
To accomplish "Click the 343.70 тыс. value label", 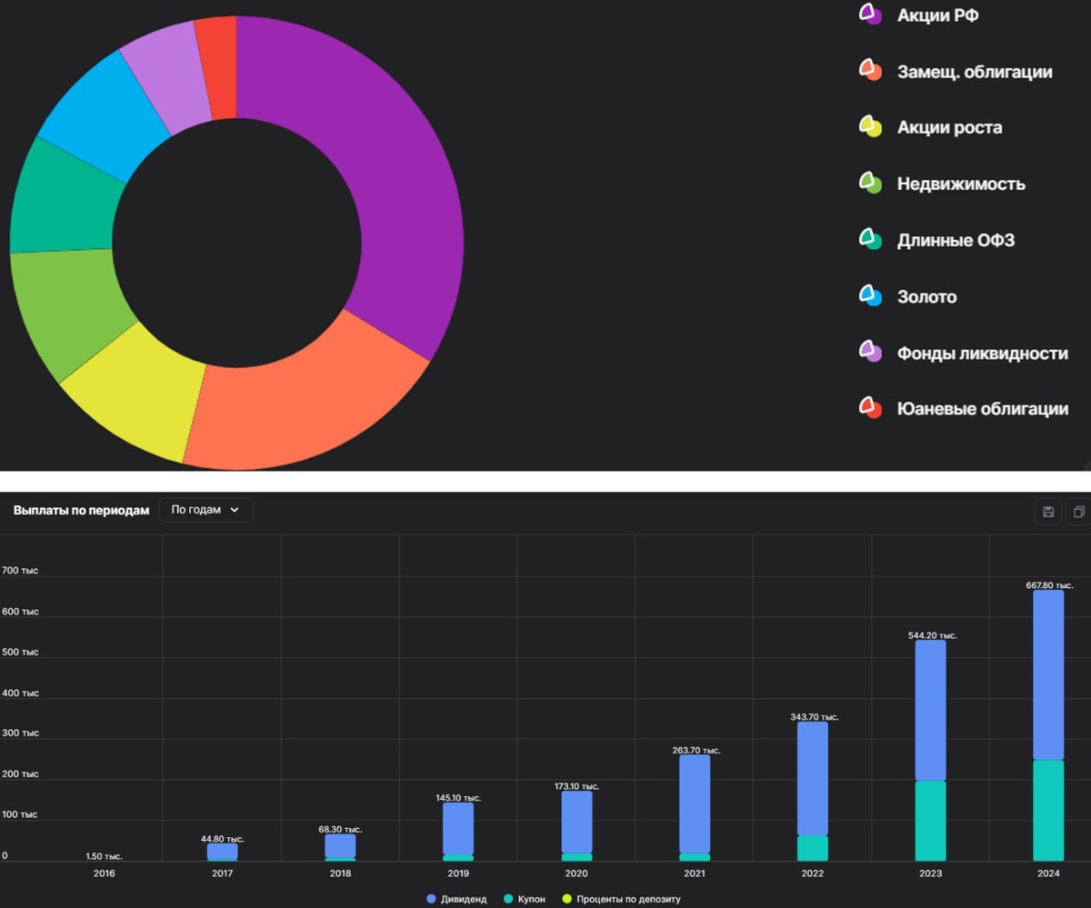I will (813, 716).
